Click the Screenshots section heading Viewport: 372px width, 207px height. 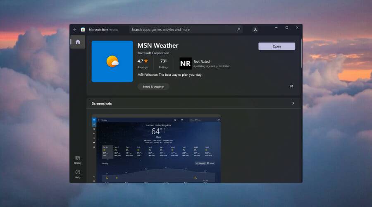[102, 103]
